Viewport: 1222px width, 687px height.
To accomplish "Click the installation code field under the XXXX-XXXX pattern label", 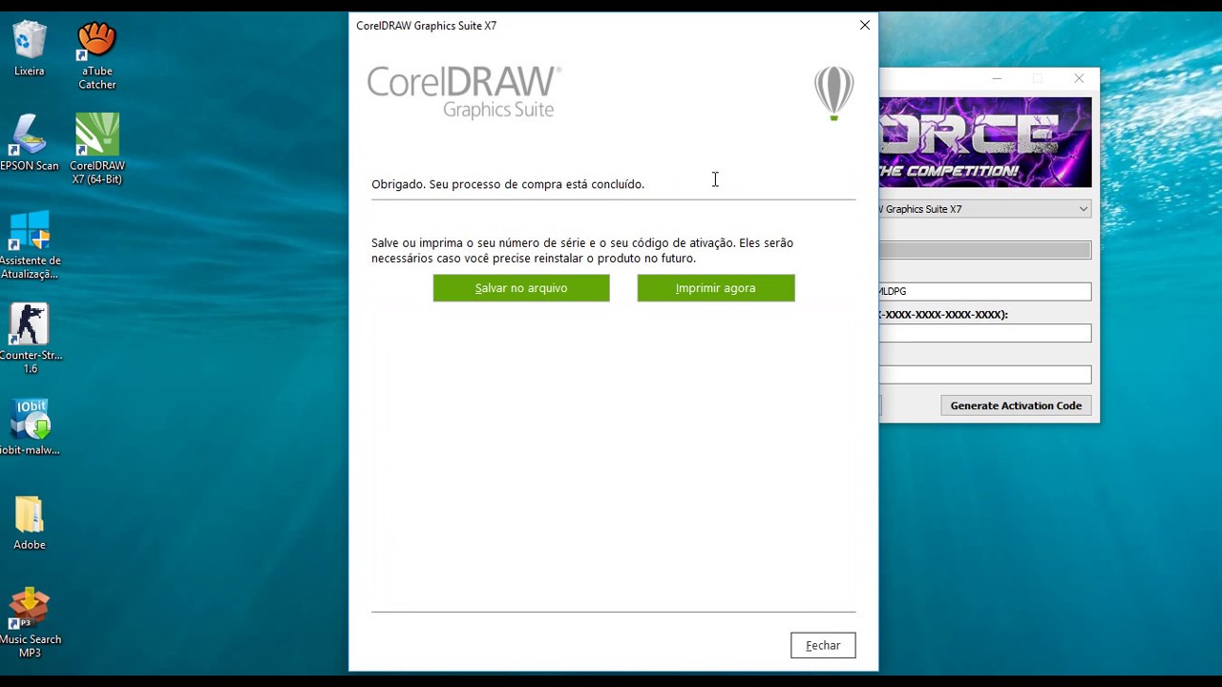I will [x=985, y=333].
